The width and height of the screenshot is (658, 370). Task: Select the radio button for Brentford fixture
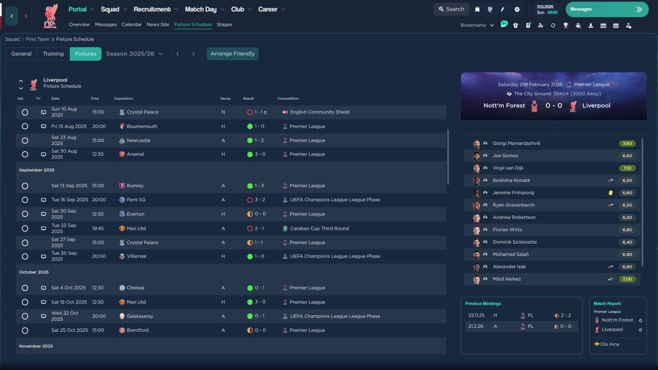[x=25, y=330]
